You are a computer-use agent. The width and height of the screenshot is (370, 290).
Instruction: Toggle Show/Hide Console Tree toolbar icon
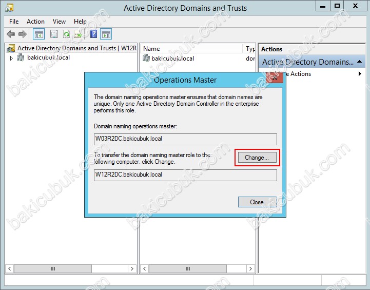pos(38,34)
